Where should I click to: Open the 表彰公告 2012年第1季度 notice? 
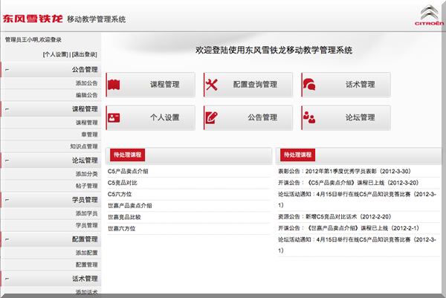coord(344,172)
